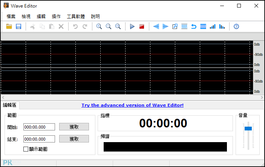Open the 檔案 menu
Image resolution: width=265 pixels, height=167 pixels.
click(11, 16)
